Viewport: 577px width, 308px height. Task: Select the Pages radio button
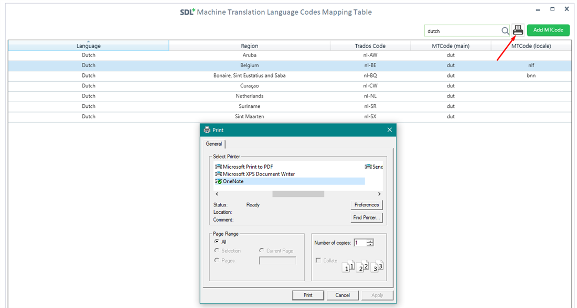pyautogui.click(x=217, y=260)
